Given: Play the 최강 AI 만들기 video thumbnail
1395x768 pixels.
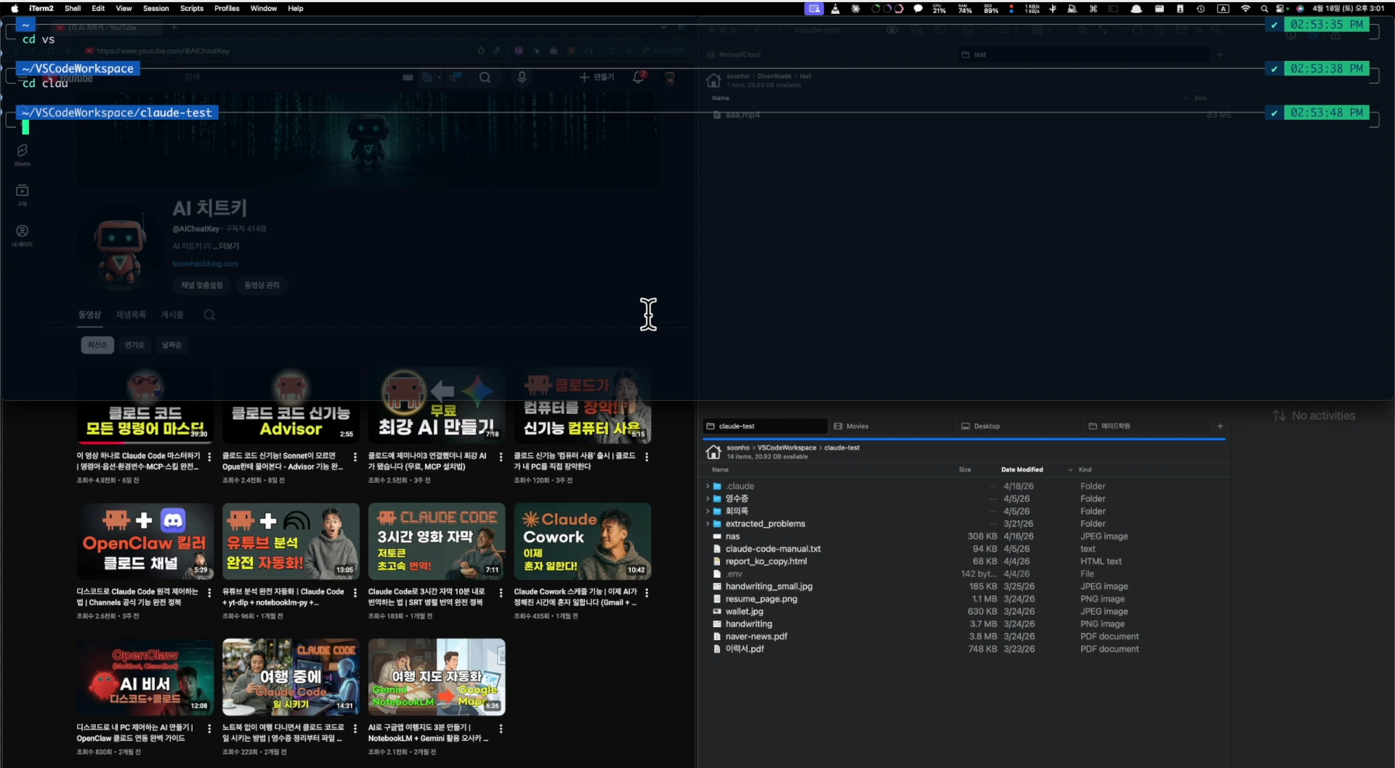Looking at the screenshot, I should (x=436, y=405).
